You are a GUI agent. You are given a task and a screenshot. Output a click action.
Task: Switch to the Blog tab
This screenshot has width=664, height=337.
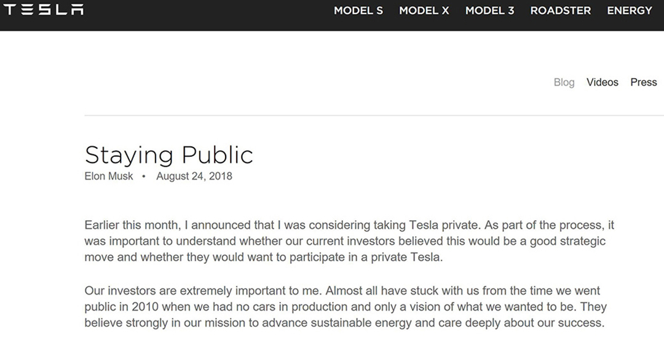pos(564,82)
